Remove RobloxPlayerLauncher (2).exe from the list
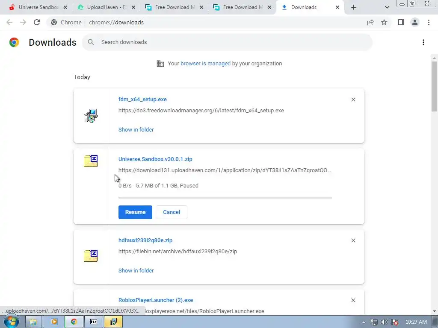Image resolution: width=438 pixels, height=328 pixels. click(x=353, y=300)
